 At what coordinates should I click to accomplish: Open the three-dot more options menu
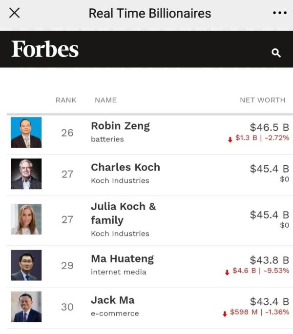pyautogui.click(x=279, y=13)
